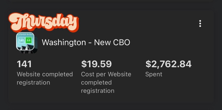Click the header text inside ad thumbnail
Viewport: 222px width, 110px height.
tap(25, 35)
